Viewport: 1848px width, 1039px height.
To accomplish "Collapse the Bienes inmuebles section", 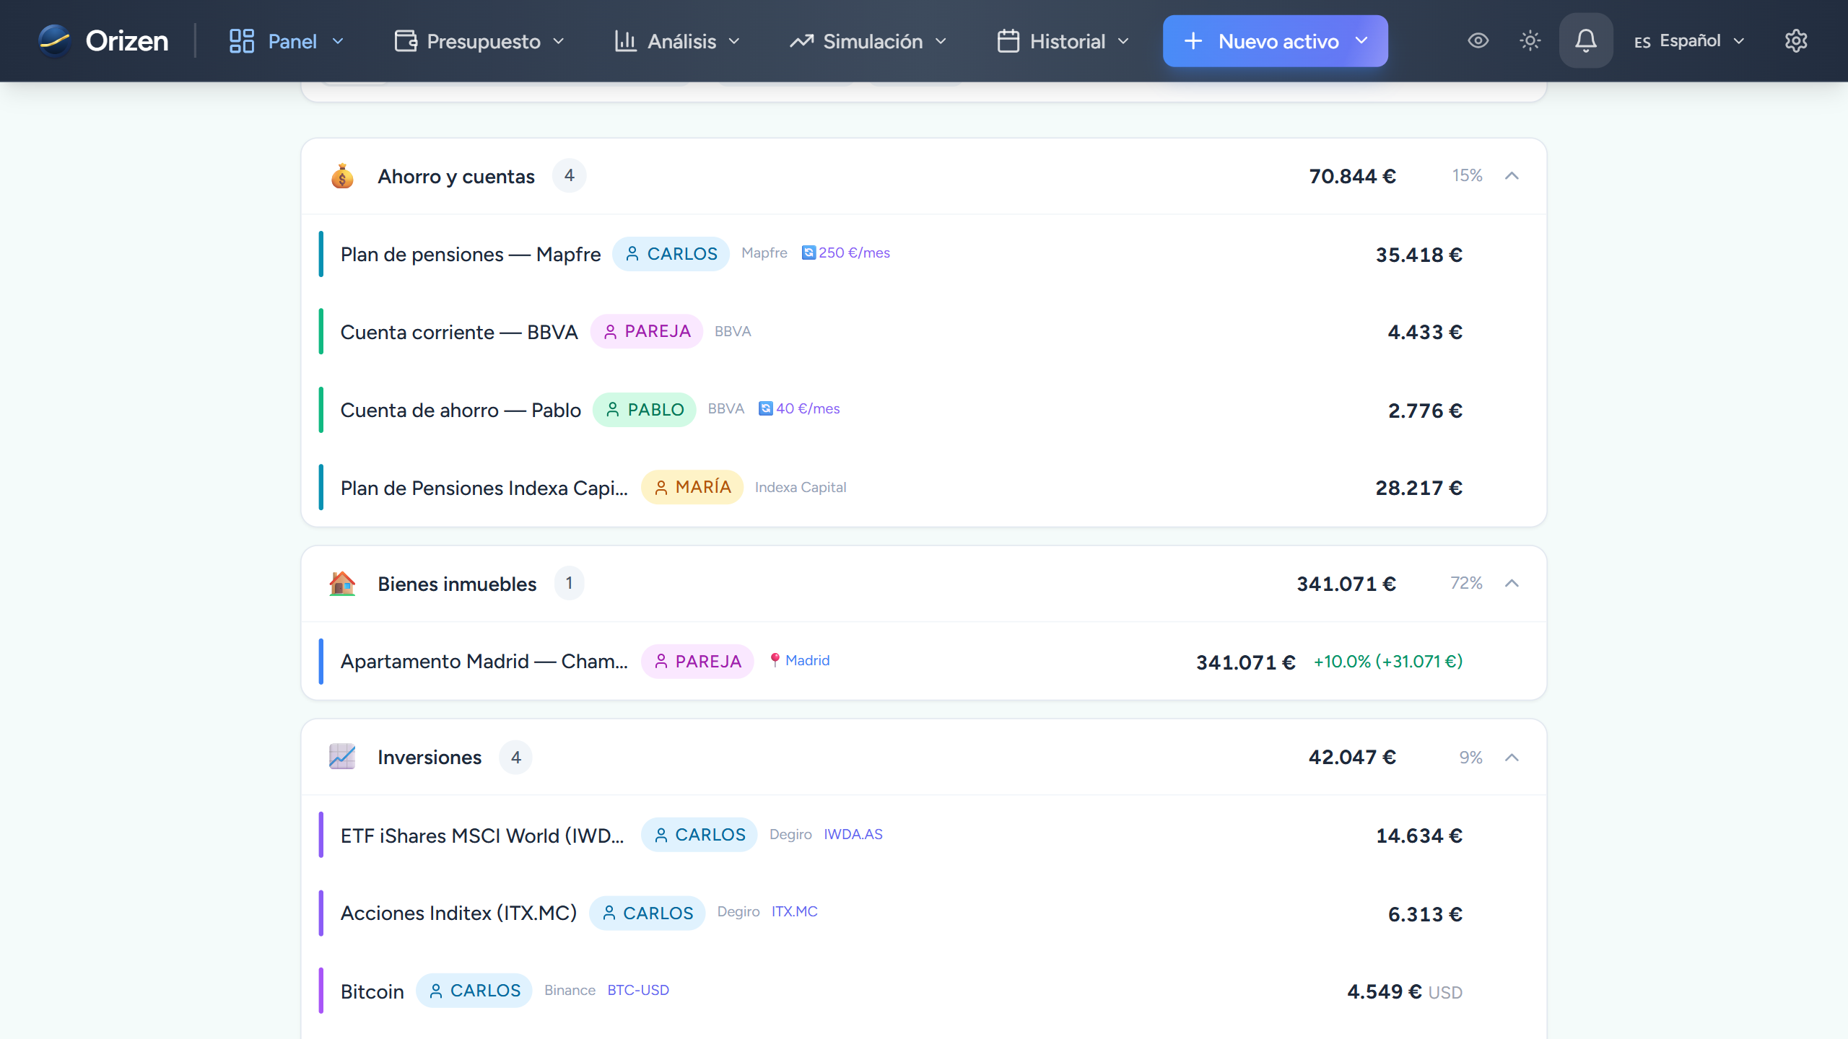I will point(1512,583).
